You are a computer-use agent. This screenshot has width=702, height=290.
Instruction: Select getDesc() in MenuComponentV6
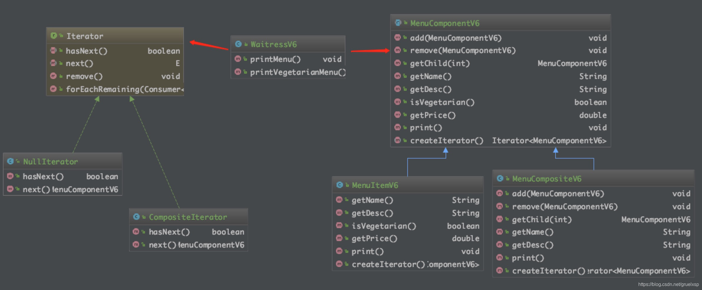pos(431,89)
